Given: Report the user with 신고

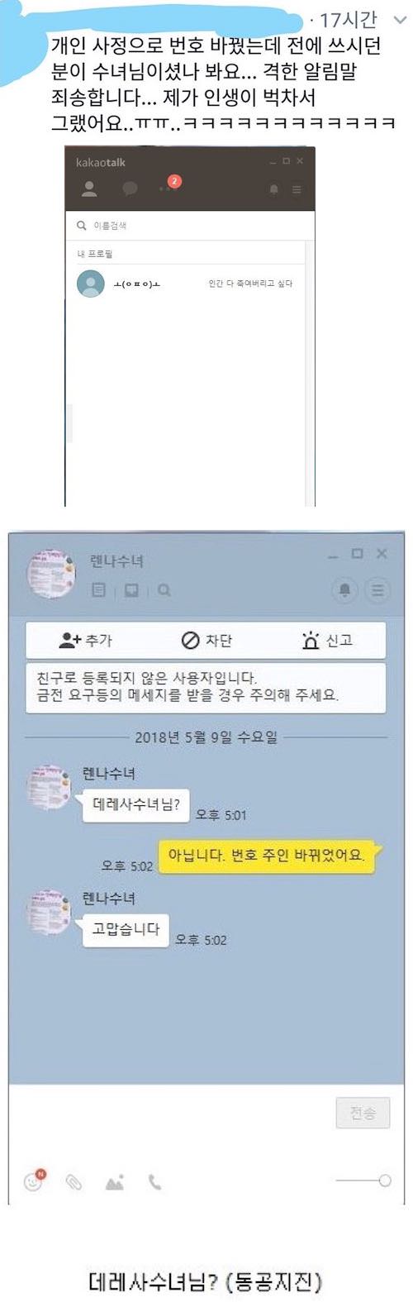Looking at the screenshot, I should click(327, 641).
